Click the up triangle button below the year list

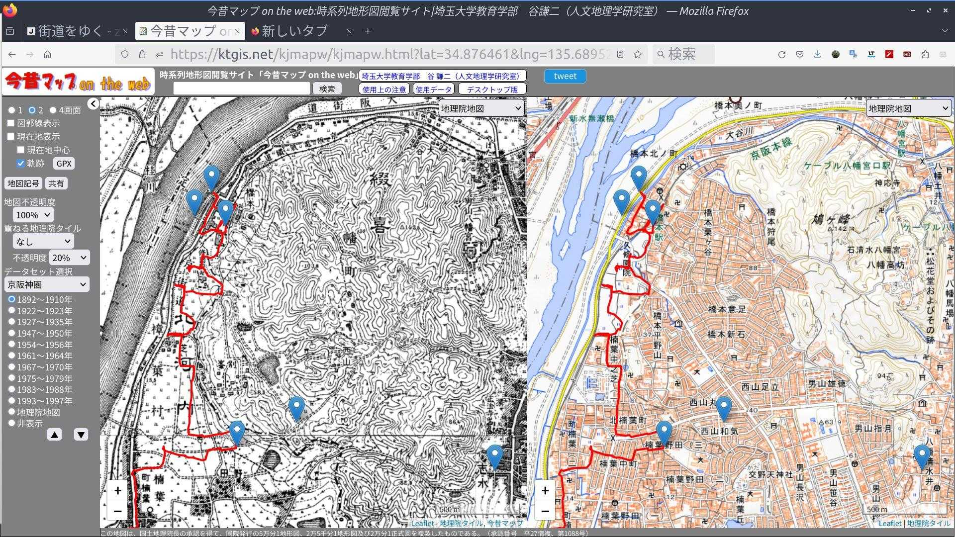[x=55, y=435]
